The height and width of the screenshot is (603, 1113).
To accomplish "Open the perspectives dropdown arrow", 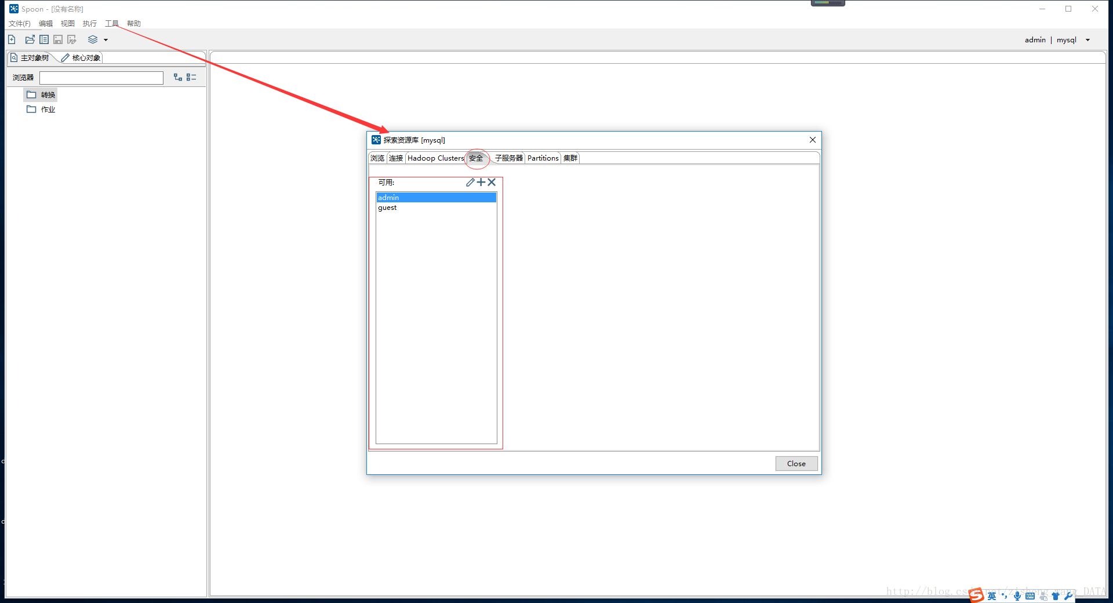I will [x=106, y=40].
